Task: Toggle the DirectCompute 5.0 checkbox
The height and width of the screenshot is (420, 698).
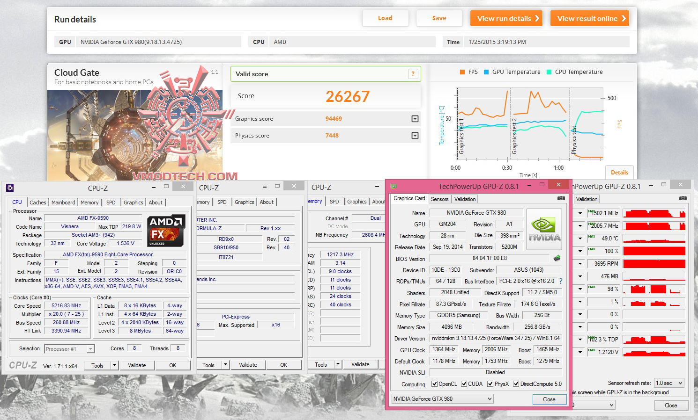Action: [516, 384]
